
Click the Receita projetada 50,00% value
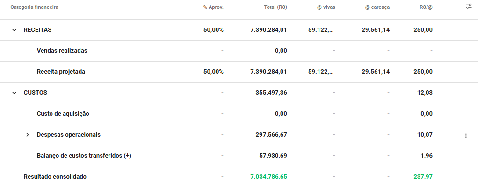[213, 72]
